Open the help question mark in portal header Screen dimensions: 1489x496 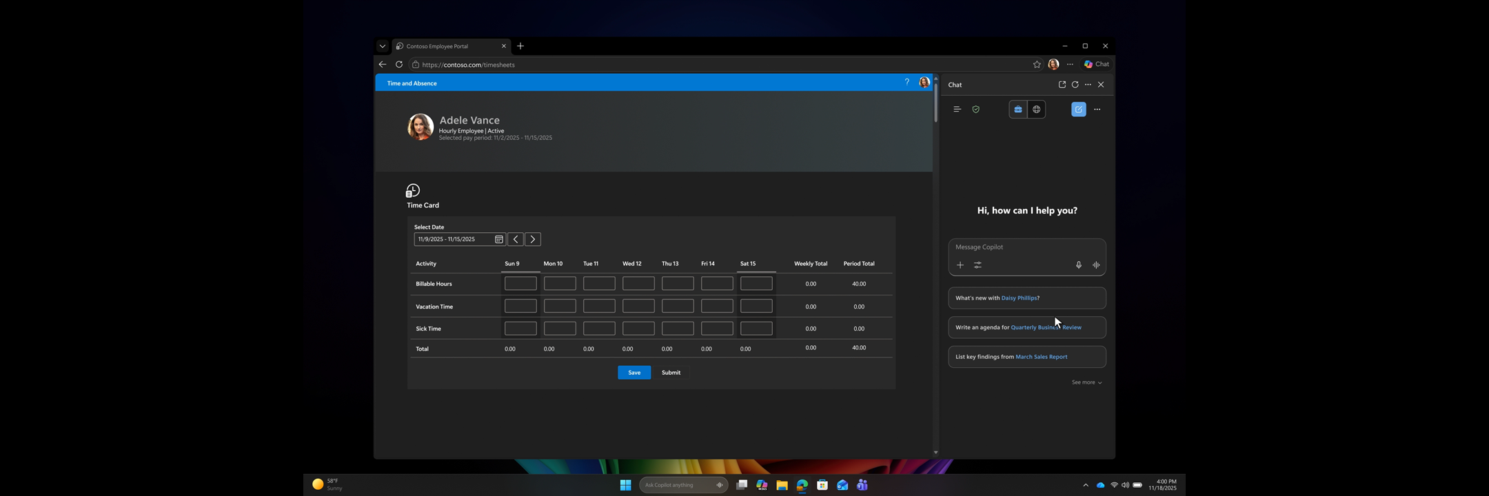[907, 82]
